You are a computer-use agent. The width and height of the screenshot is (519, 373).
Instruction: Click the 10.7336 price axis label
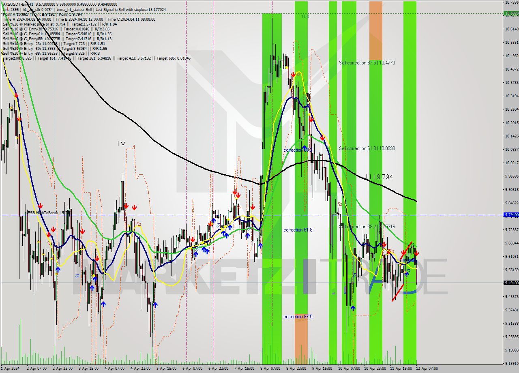click(511, 2)
